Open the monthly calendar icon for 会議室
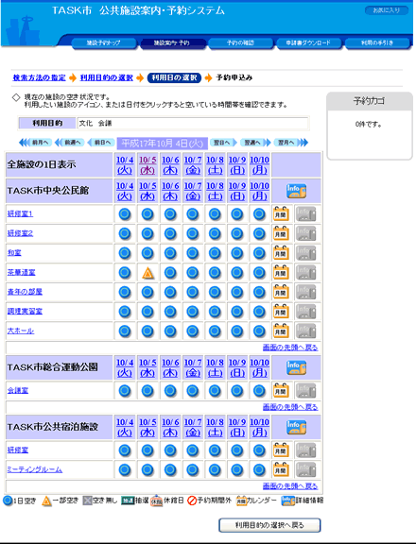This screenshot has height=544, width=416. (x=281, y=390)
